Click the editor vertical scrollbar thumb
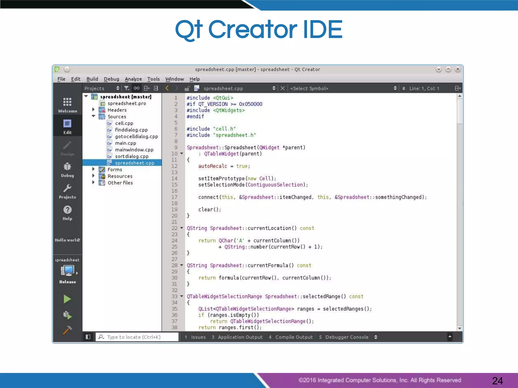This screenshot has width=518, height=388. pos(460,111)
